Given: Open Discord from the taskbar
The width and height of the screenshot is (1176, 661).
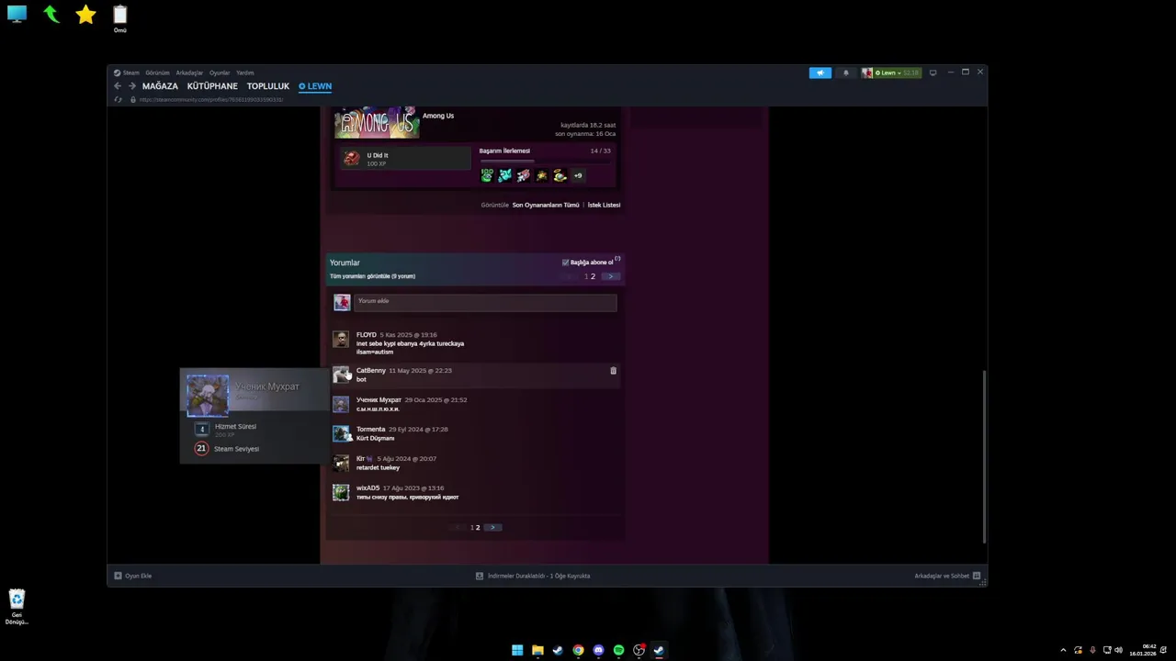Looking at the screenshot, I should click(x=598, y=650).
